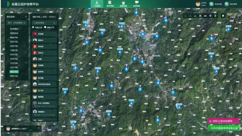Click the trash delete icon in map toolbar
Screen dimensions: 242x136
[x=215, y=16]
